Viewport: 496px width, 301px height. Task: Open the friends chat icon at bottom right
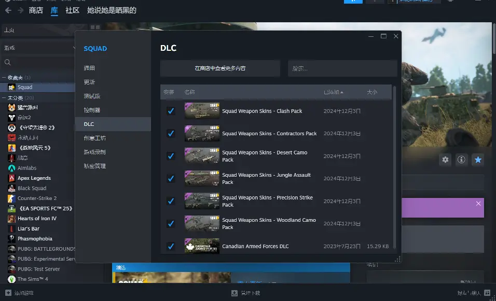tap(487, 293)
